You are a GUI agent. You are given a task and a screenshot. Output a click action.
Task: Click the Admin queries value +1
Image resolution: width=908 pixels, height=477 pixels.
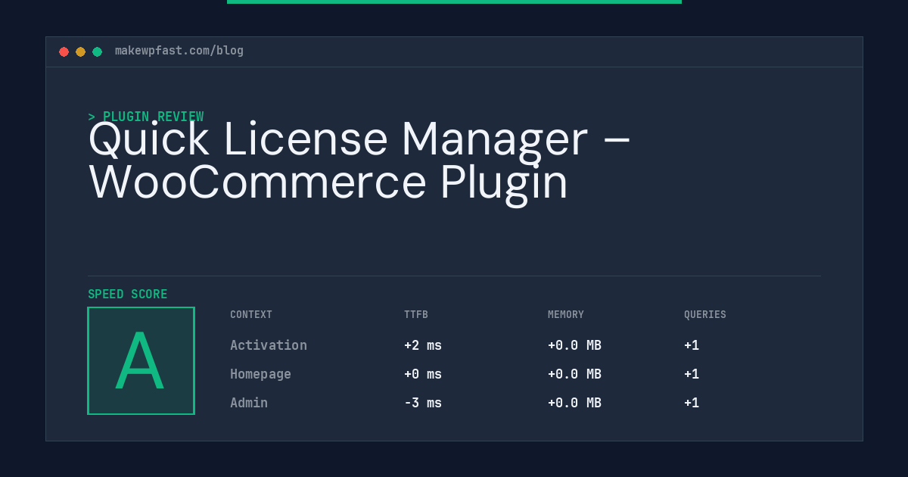(692, 403)
